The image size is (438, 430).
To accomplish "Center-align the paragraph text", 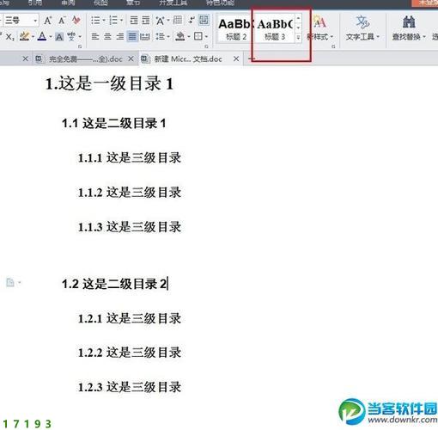I will tap(107, 36).
